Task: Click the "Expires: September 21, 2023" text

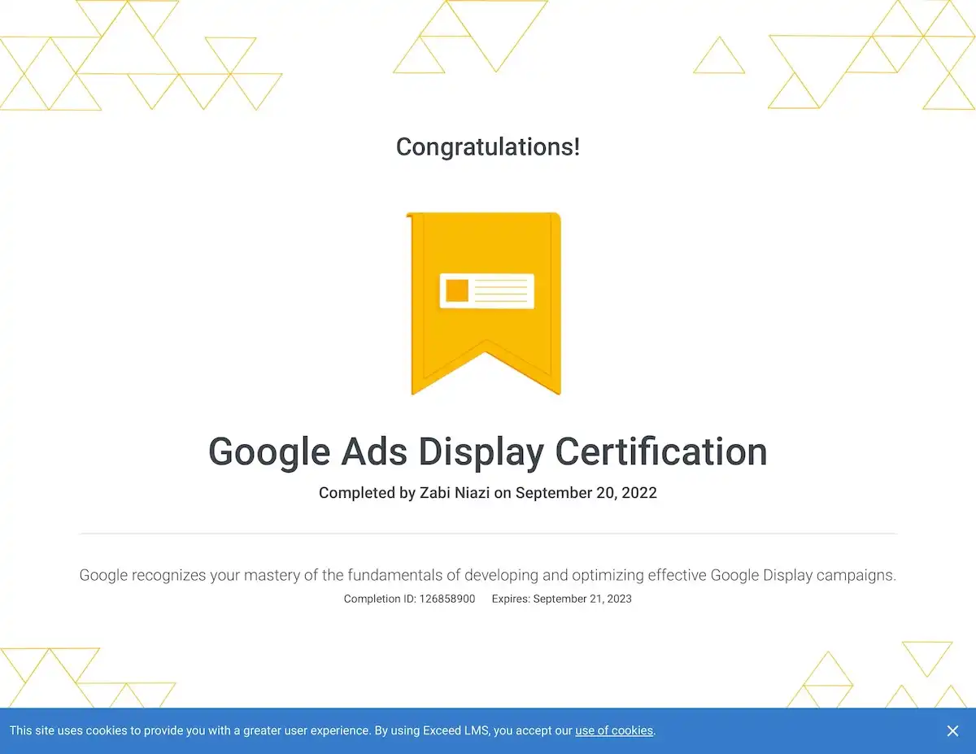Action: (561, 599)
